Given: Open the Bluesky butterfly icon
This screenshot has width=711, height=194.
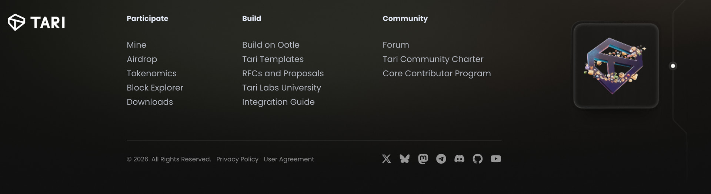Looking at the screenshot, I should coord(404,159).
